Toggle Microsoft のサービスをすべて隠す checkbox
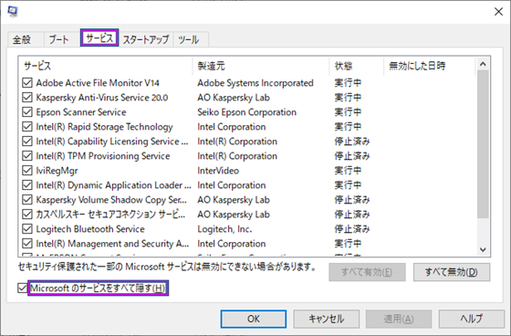 [23, 288]
